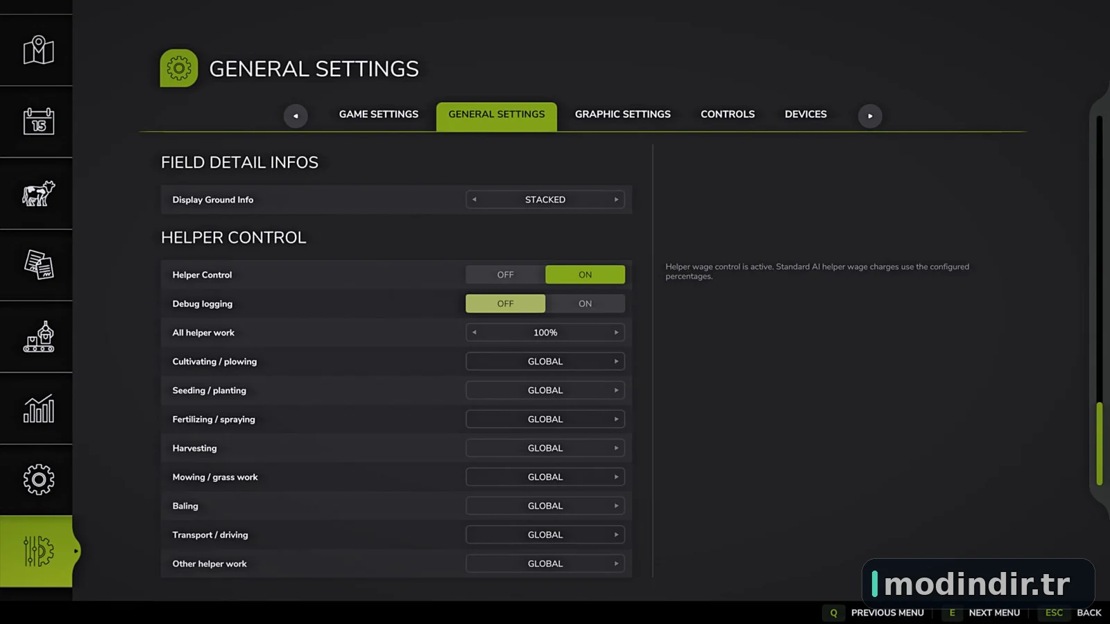The image size is (1110, 624).
Task: Select the sliders general settings sidebar icon
Action: click(x=38, y=551)
